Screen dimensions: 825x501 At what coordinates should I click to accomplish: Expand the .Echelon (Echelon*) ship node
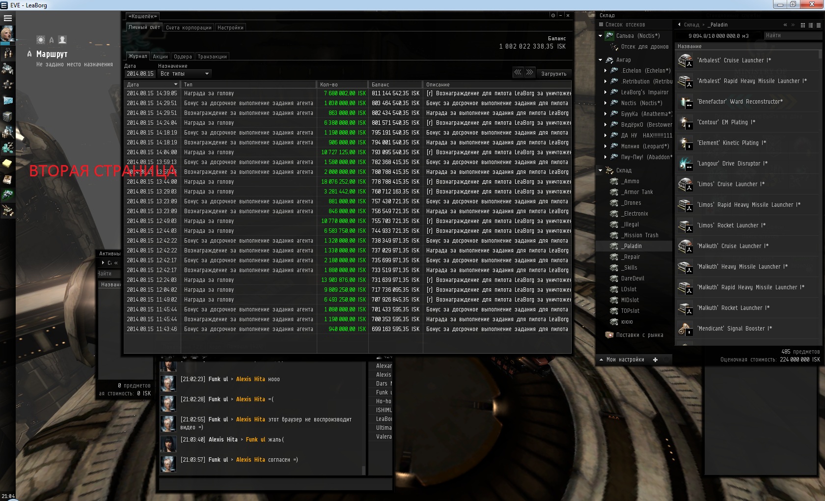[x=605, y=71]
